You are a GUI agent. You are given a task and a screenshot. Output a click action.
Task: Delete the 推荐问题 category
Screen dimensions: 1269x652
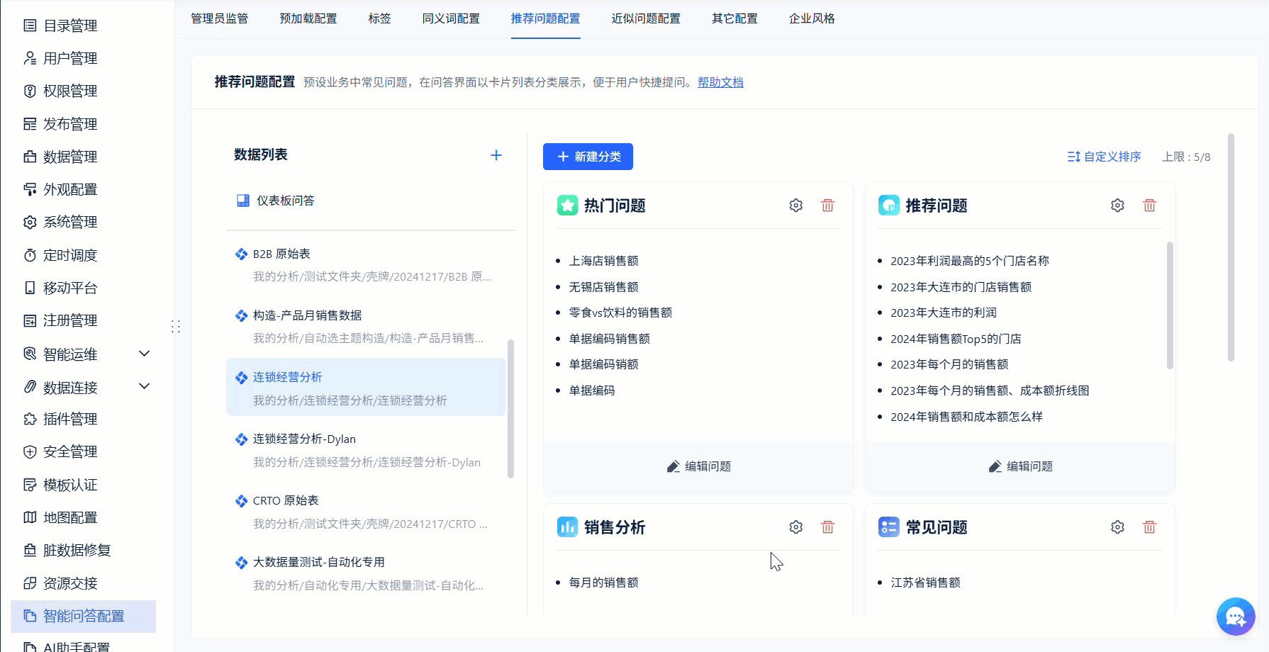pos(1149,206)
